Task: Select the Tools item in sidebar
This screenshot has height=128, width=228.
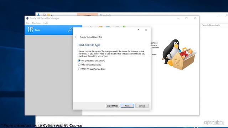Action: [x=49, y=30]
